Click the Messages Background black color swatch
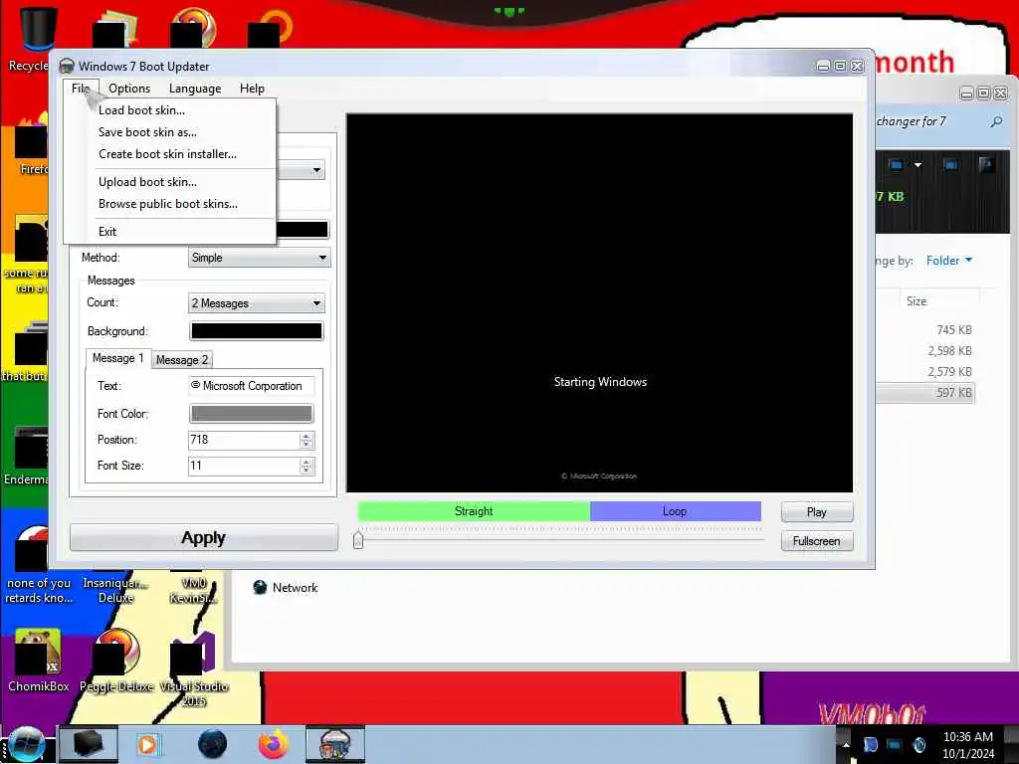Viewport: 1019px width, 764px height. pos(256,331)
